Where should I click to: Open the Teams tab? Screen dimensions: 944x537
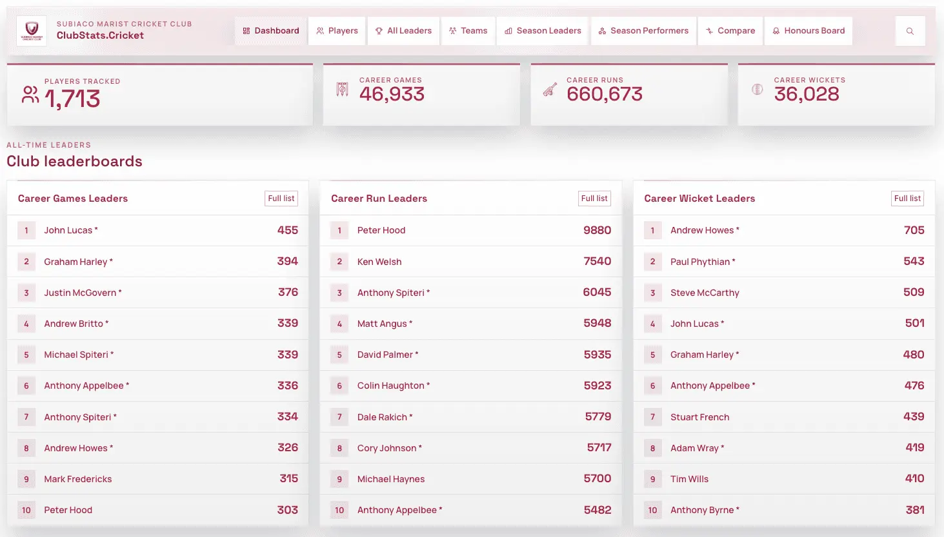(468, 31)
